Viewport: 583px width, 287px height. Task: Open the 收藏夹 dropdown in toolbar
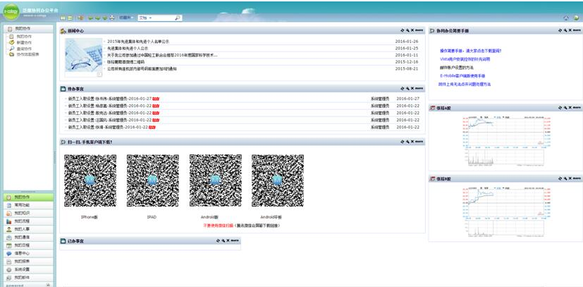pyautogui.click(x=125, y=18)
